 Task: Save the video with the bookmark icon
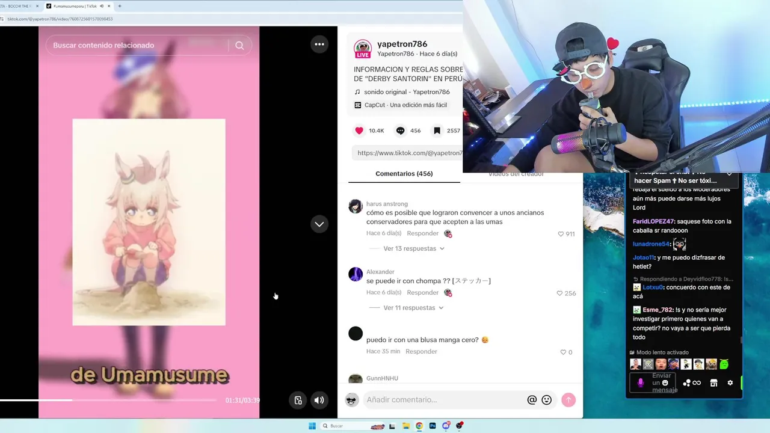click(x=437, y=131)
